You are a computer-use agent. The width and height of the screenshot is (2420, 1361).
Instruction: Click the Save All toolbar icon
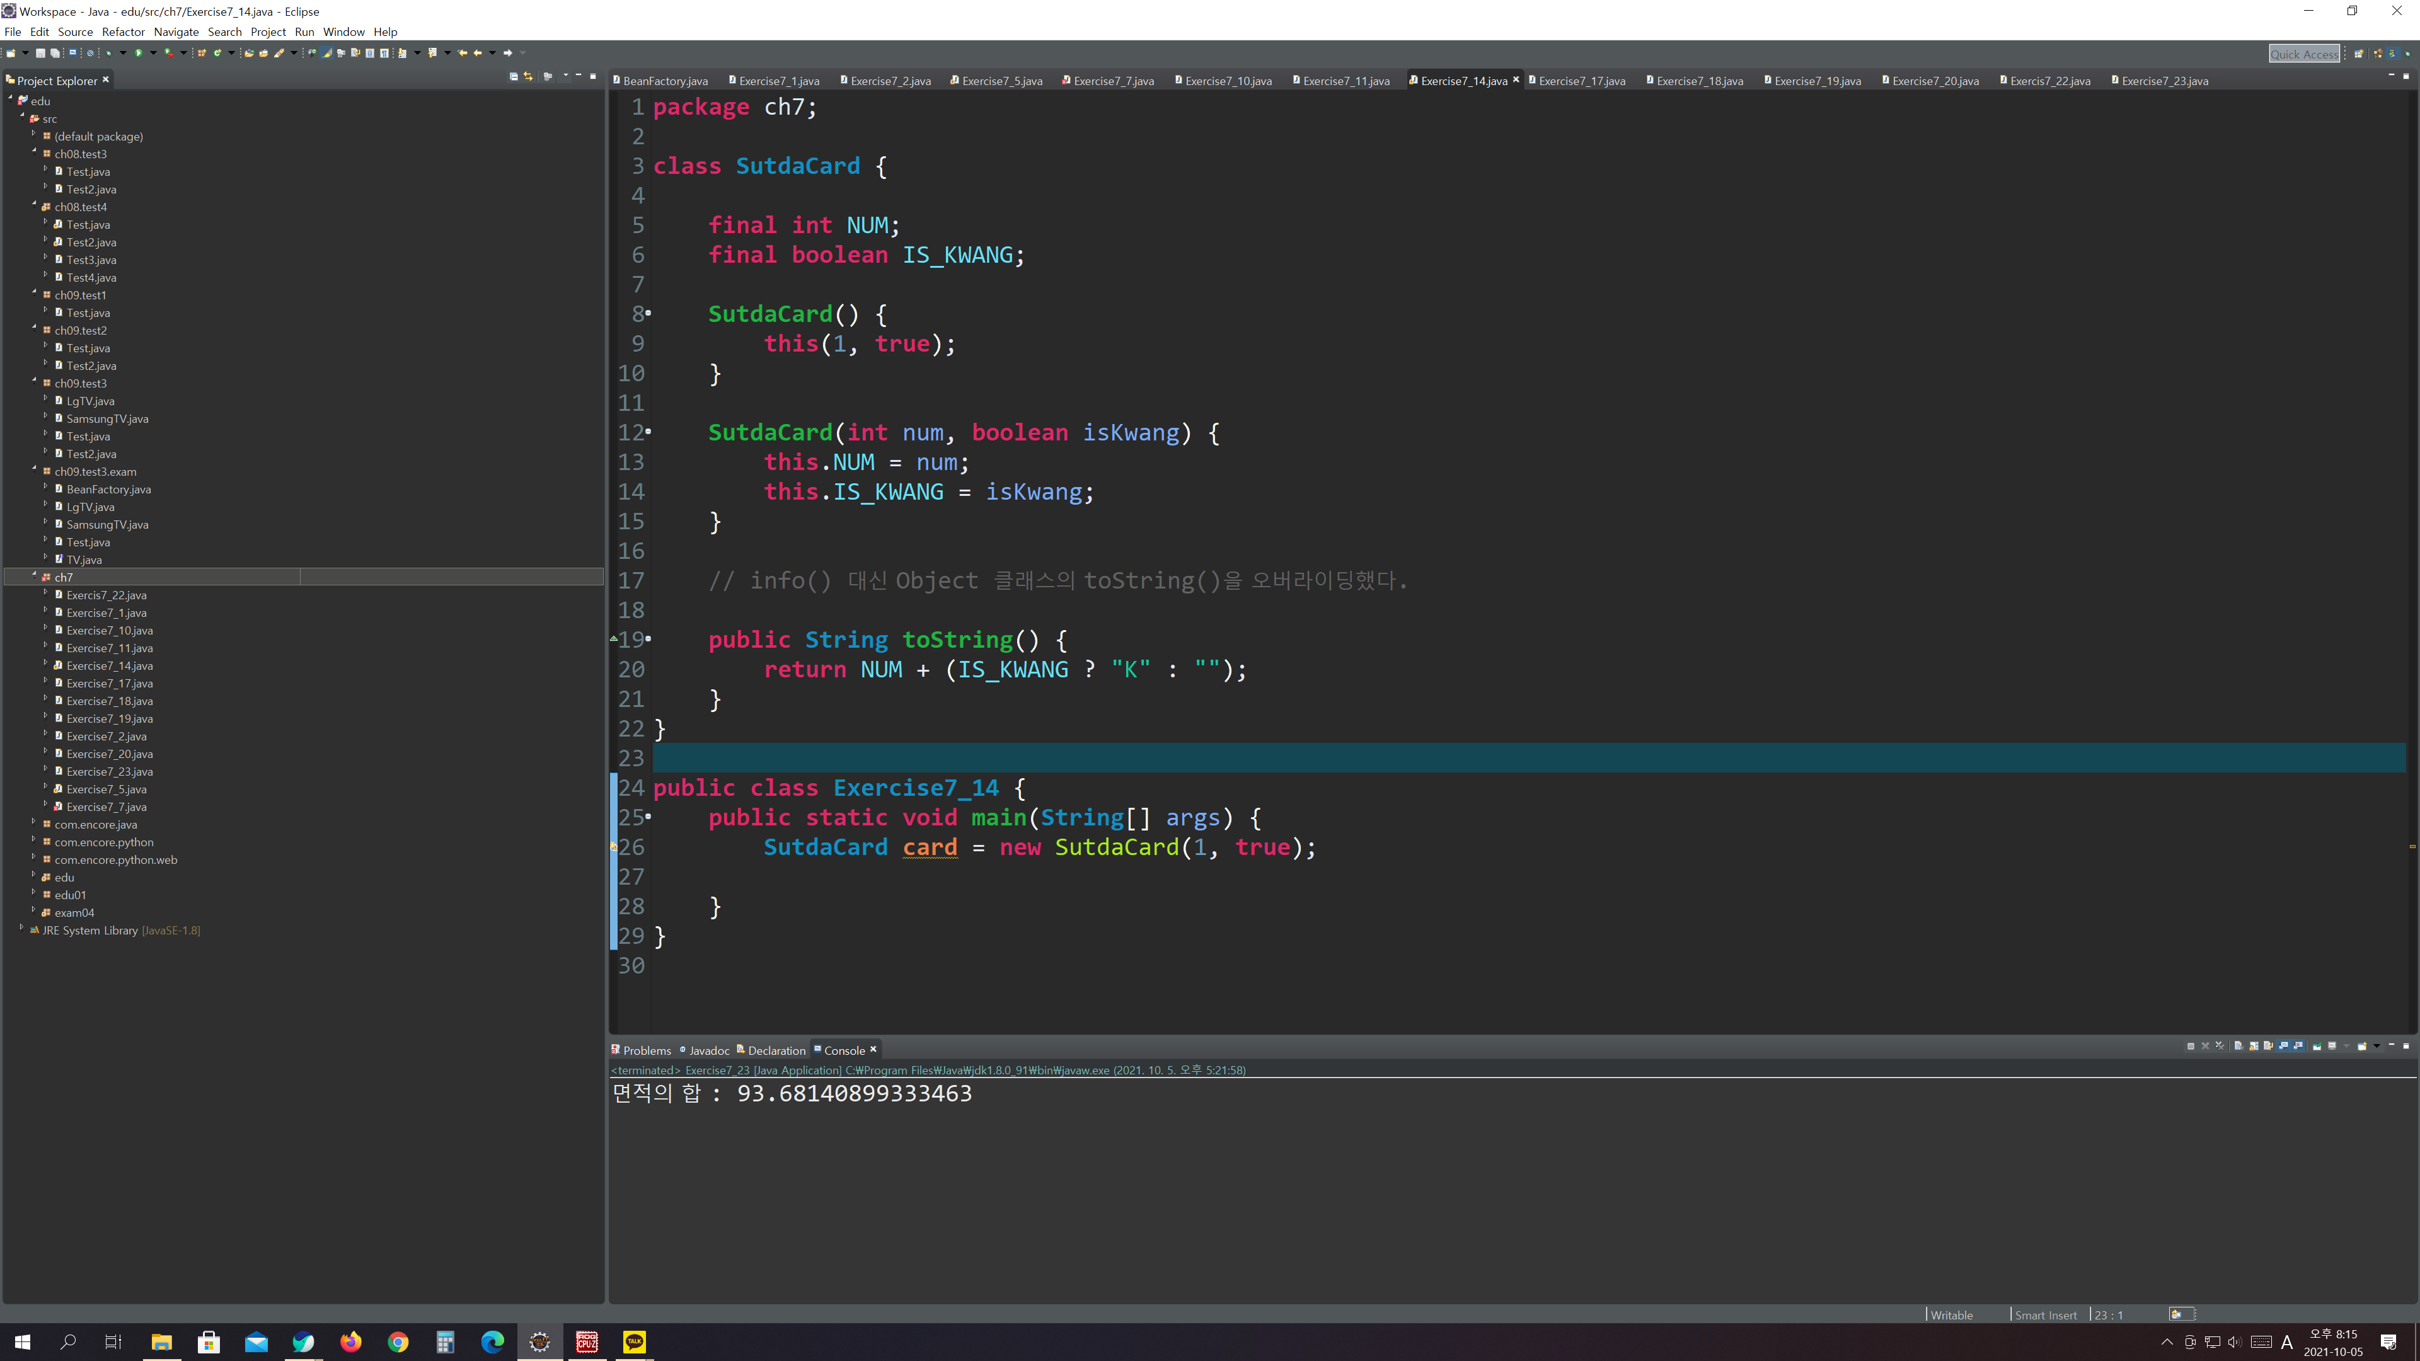[54, 52]
